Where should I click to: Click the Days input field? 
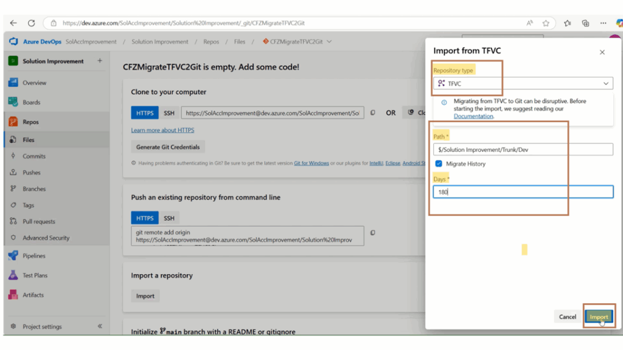point(523,191)
